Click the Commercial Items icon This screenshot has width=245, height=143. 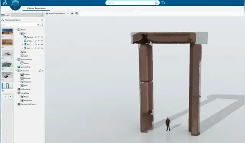tap(19, 104)
